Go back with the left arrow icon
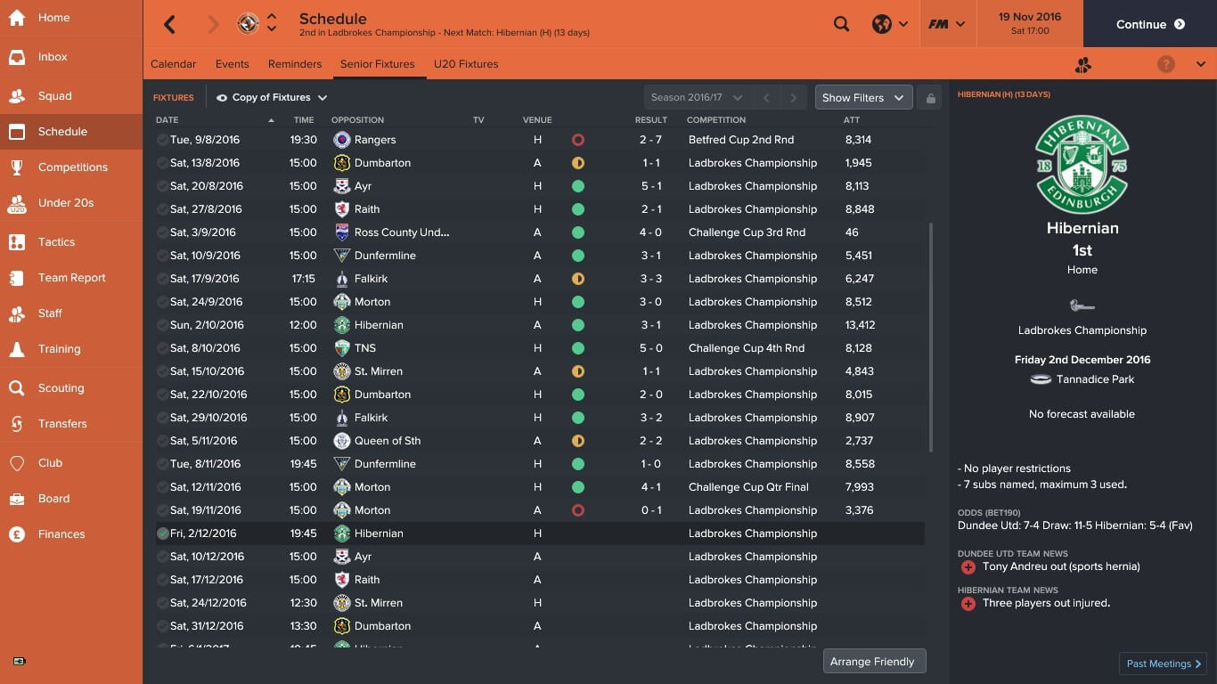Screen dimensions: 1217x684 [x=169, y=24]
